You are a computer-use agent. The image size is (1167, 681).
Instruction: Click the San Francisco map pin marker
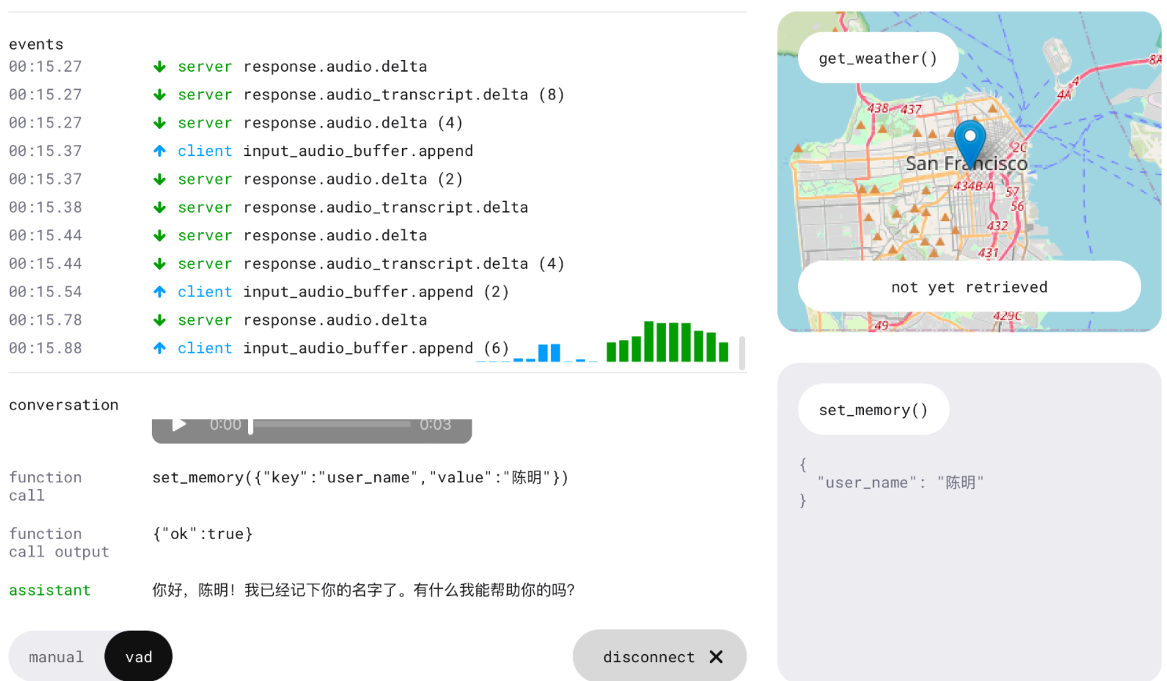(970, 144)
